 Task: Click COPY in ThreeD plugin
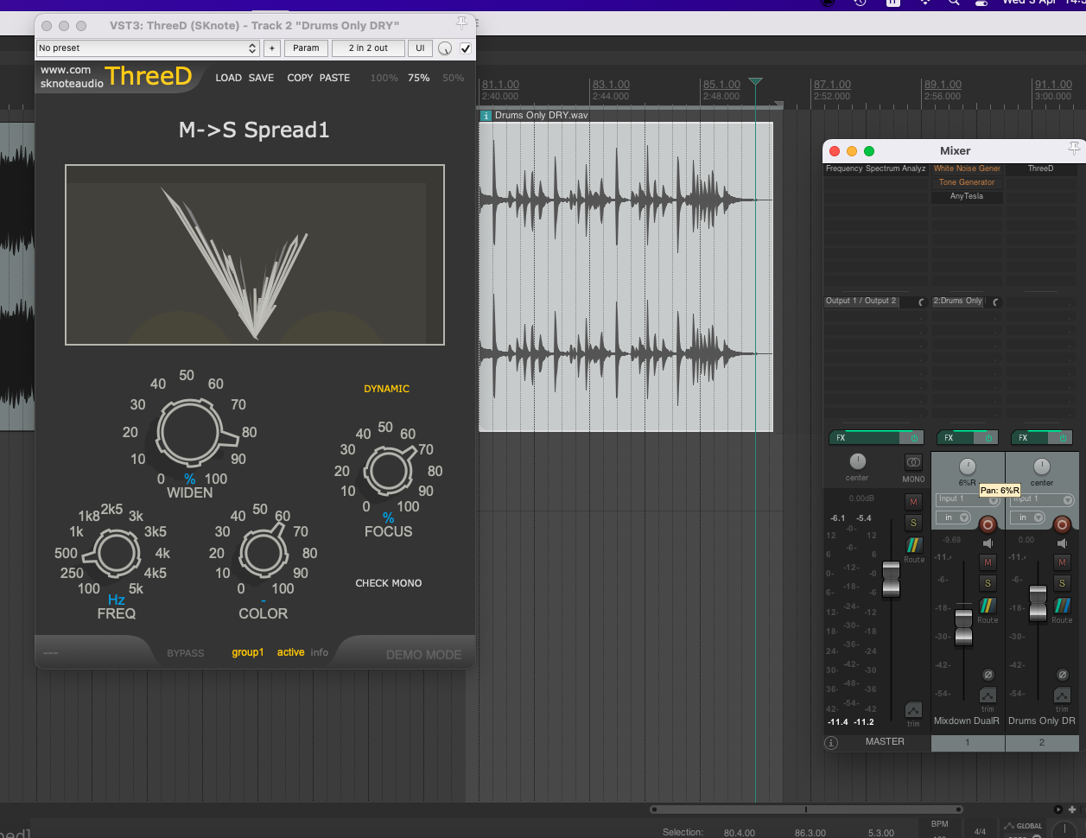point(300,78)
